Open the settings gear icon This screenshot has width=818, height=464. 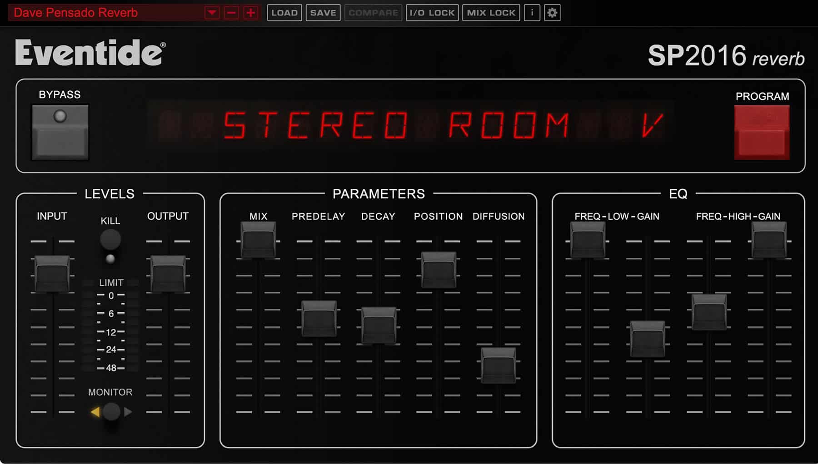pyautogui.click(x=552, y=13)
